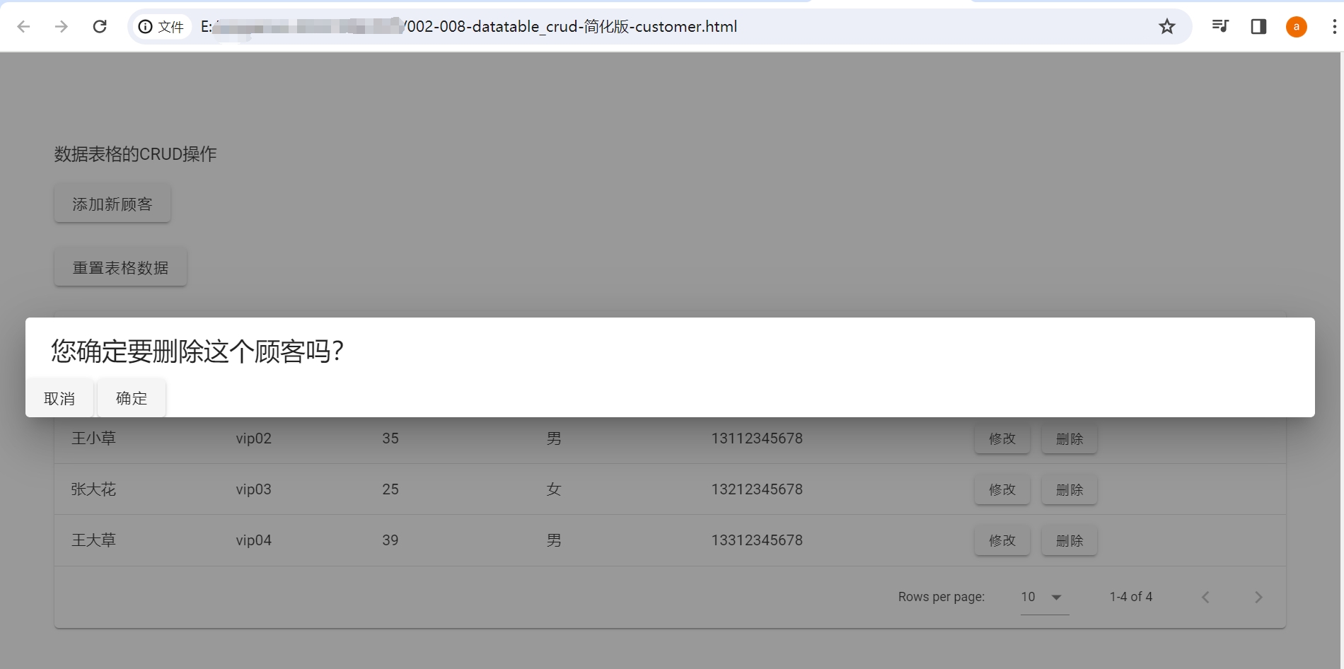
Task: Click the 文件 site information badge
Action: (x=161, y=26)
